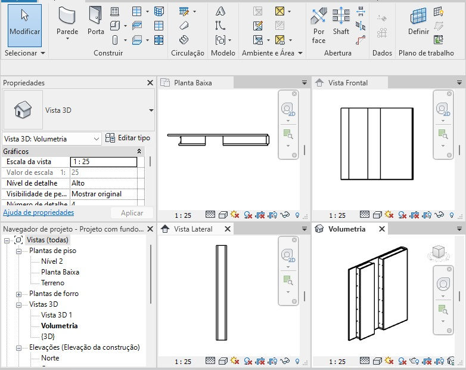Select the Modificar tool

tap(24, 25)
